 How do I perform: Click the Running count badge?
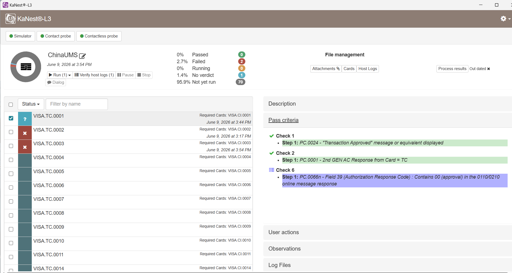click(241, 68)
